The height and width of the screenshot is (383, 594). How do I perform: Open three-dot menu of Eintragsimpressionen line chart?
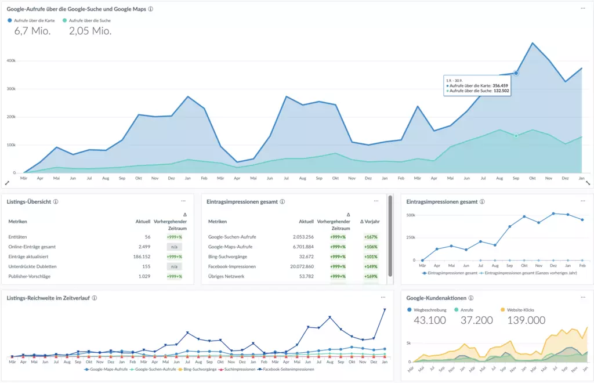[583, 201]
